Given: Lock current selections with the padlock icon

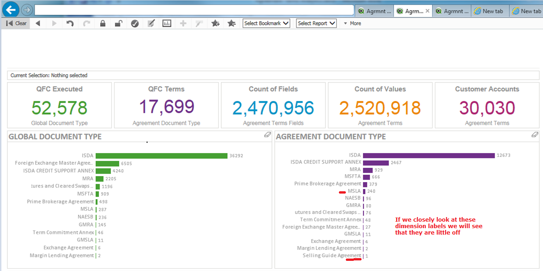Looking at the screenshot, I should tap(103, 24).
